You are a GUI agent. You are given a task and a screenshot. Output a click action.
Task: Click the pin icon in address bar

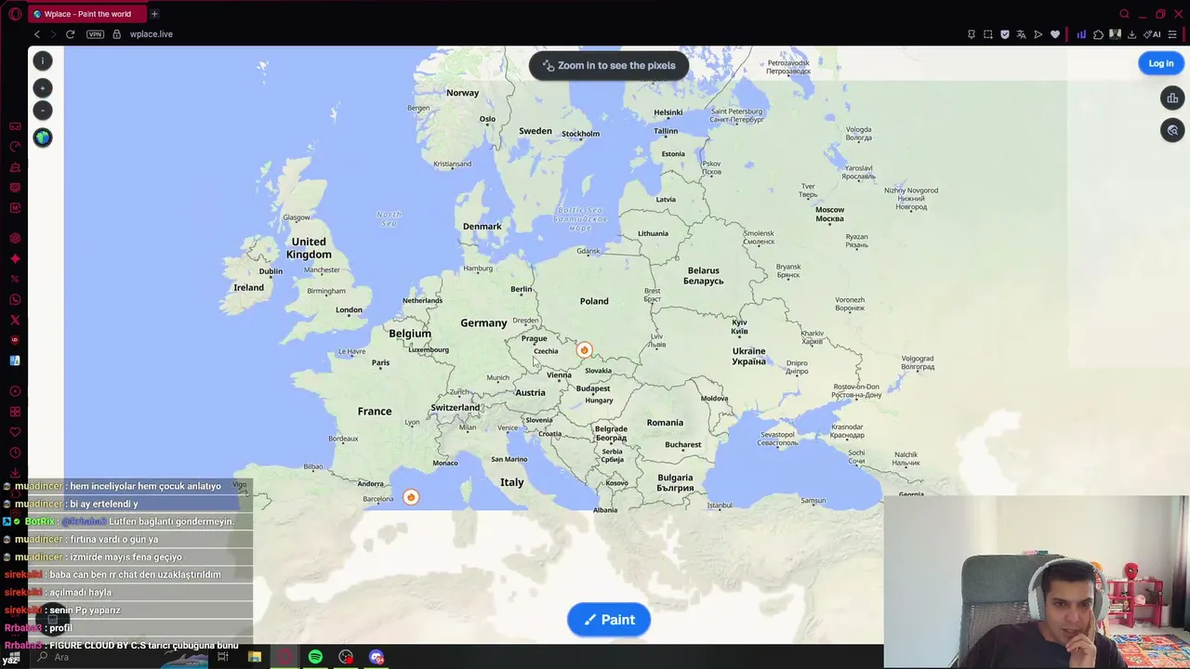(972, 34)
